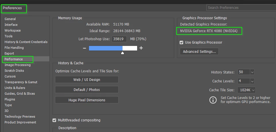Toggle Use Graphics Processor checkbox
The width and height of the screenshot is (276, 132).
(182, 42)
